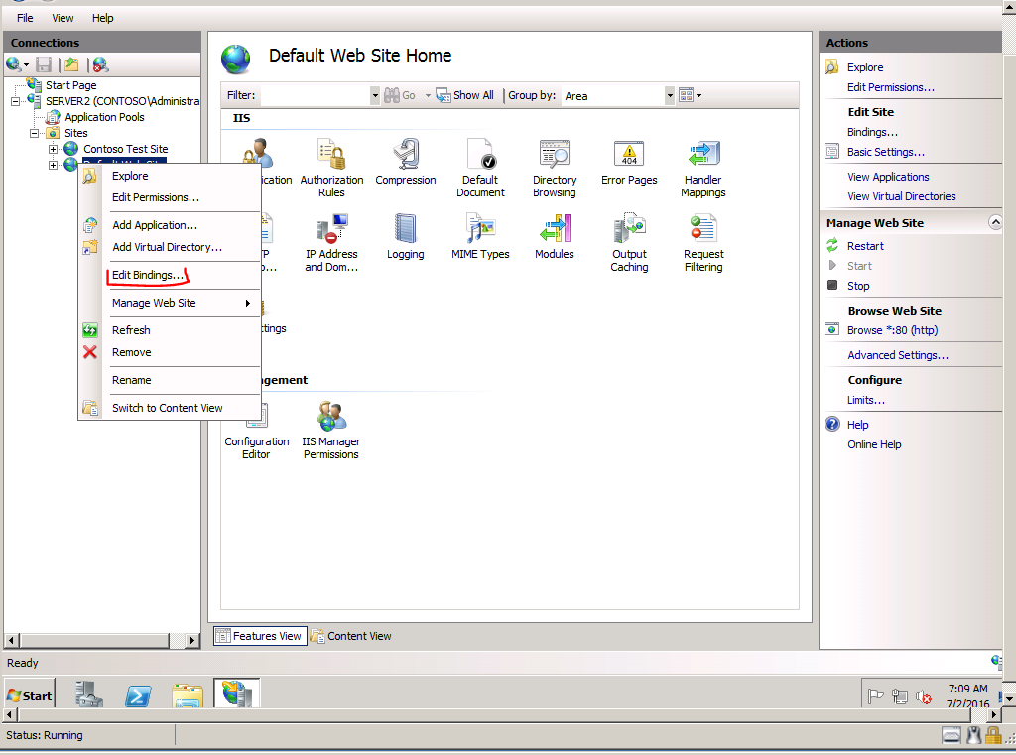Open the MIME Types feature
This screenshot has height=755, width=1016.
480,236
